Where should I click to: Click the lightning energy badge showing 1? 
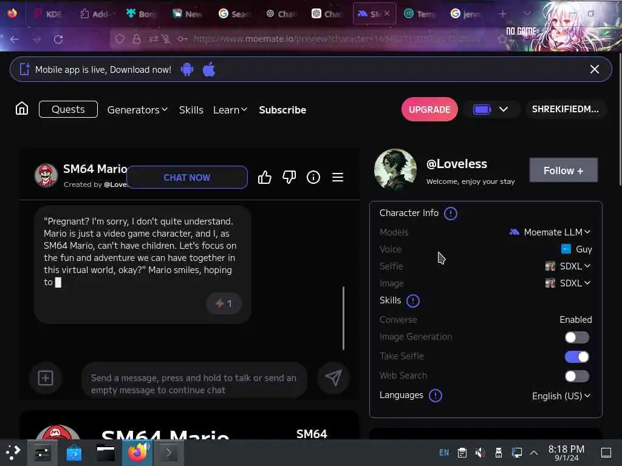[224, 303]
